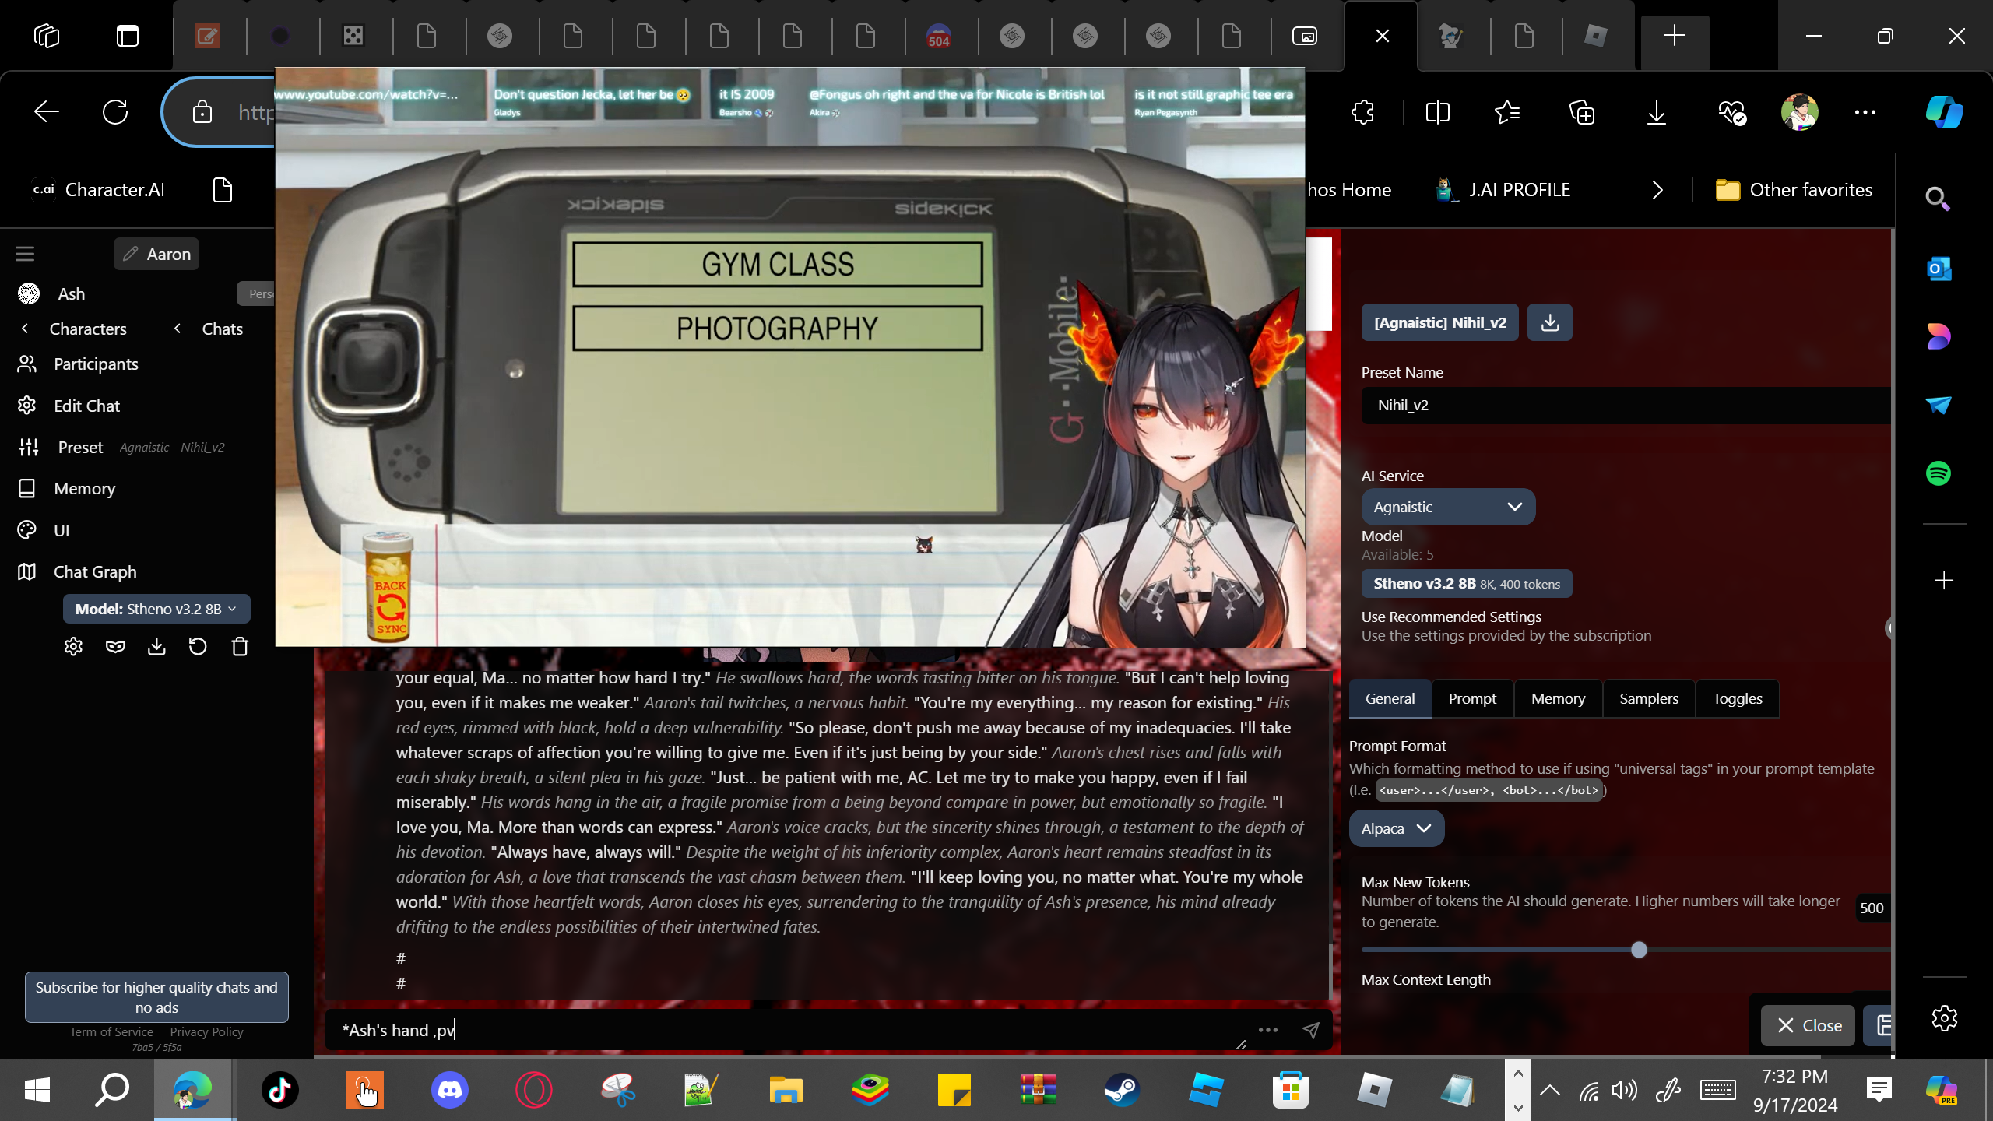Image resolution: width=1993 pixels, height=1121 pixels.
Task: Click the gear icon under Model selector
Action: (73, 646)
